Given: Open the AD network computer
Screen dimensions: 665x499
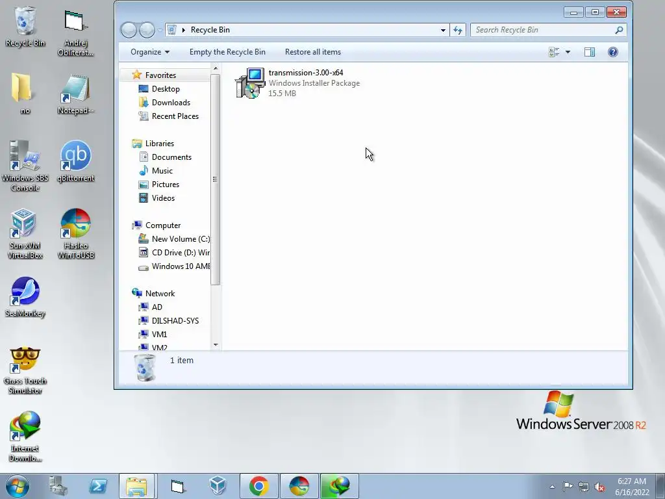Looking at the screenshot, I should pyautogui.click(x=151, y=307).
